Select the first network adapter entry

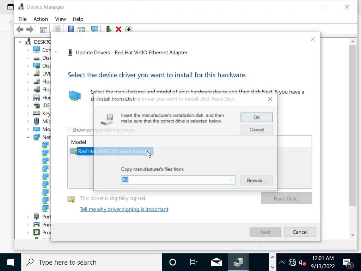[45, 145]
